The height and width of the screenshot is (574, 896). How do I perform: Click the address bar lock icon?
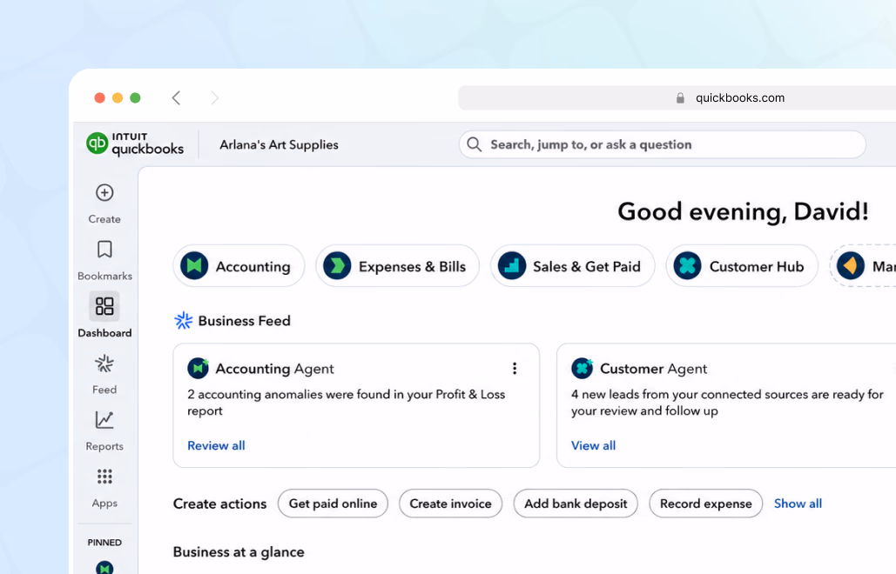click(680, 98)
